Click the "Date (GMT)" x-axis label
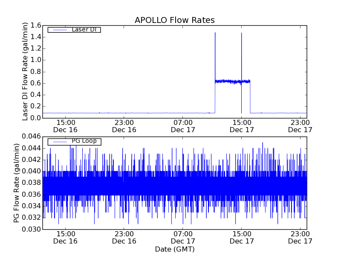 point(174,249)
